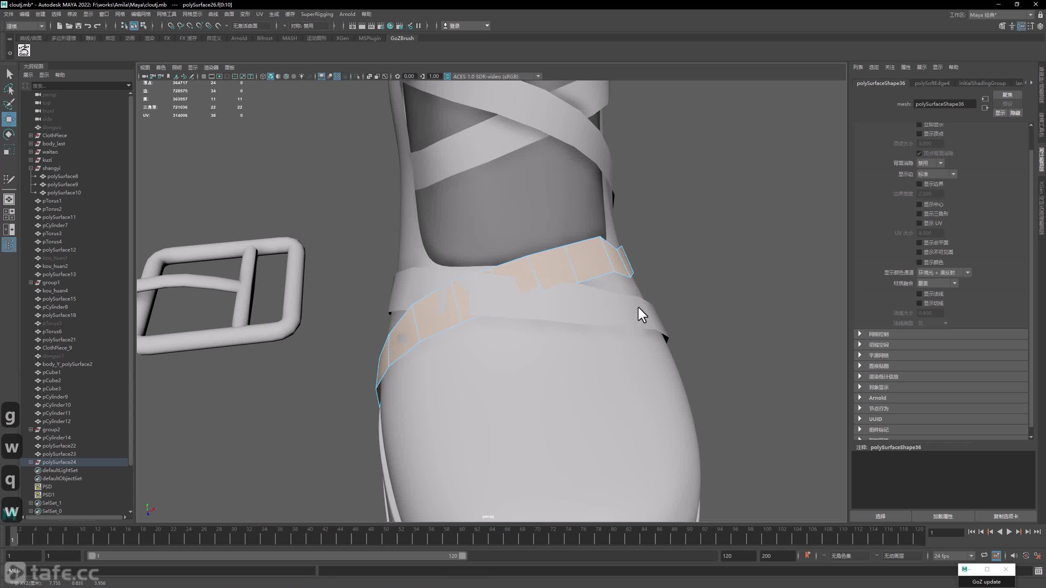Screen dimensions: 1046x588
Task: Enable 显示顶点 checkbox
Action: [x=919, y=134]
